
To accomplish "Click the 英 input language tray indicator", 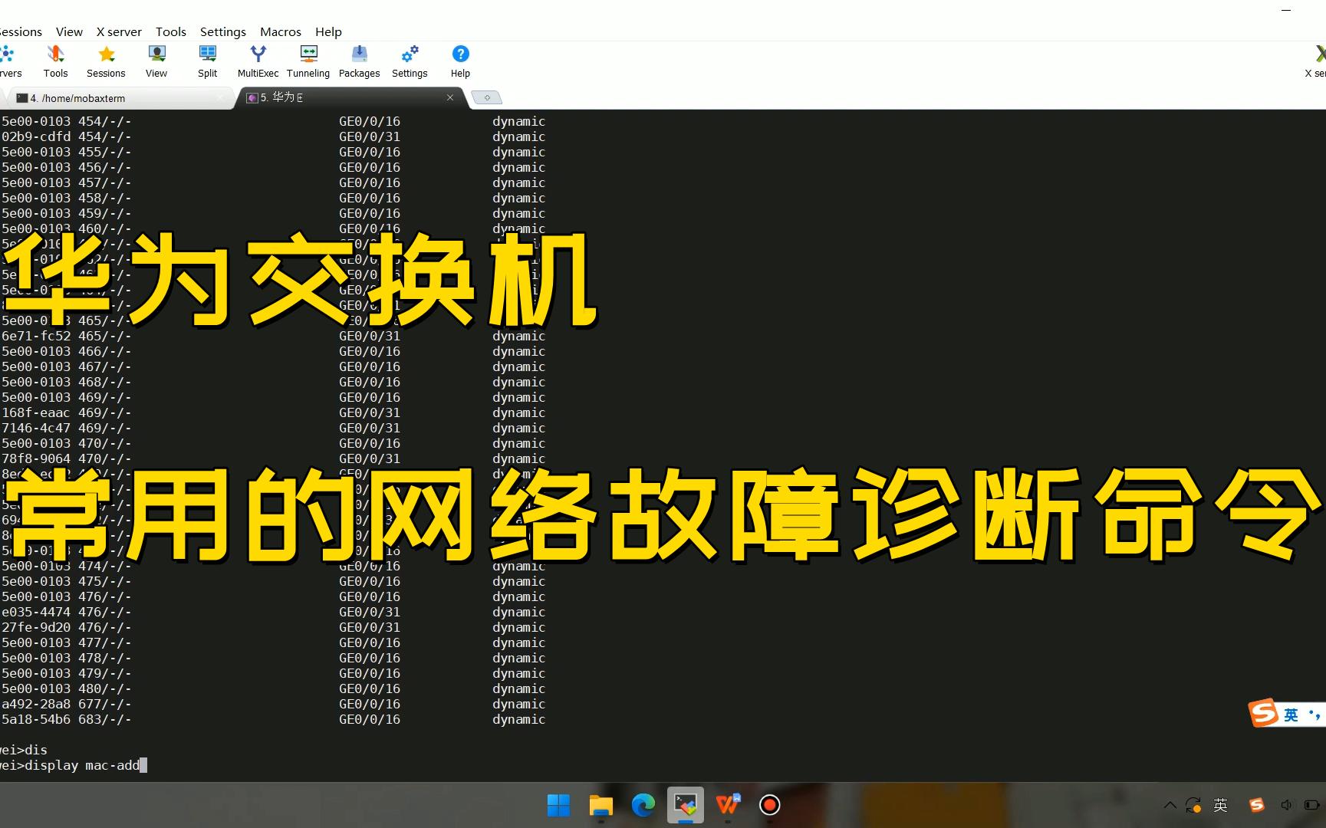I will (x=1221, y=805).
